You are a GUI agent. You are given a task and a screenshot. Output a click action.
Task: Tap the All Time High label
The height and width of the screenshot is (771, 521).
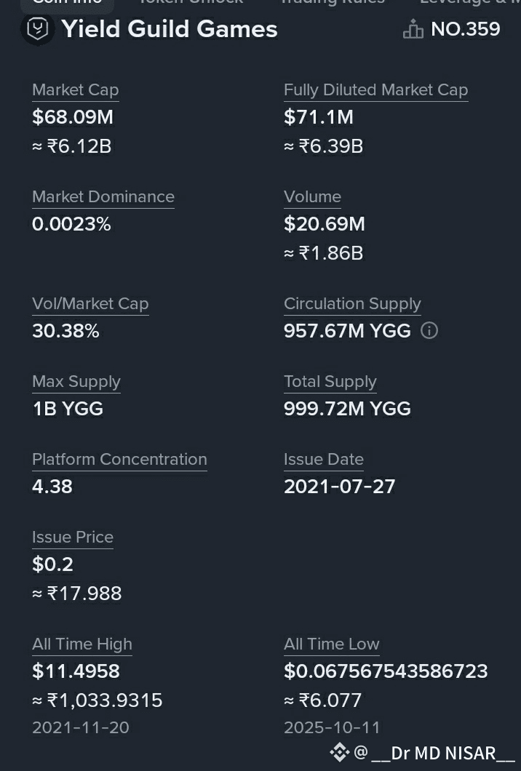click(x=82, y=644)
